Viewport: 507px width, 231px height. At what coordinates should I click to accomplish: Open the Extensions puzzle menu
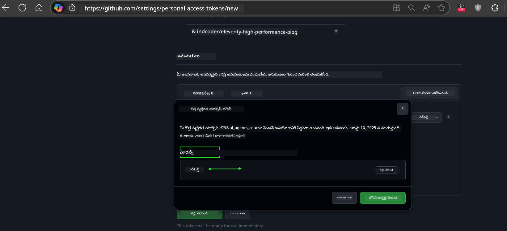coord(495,8)
